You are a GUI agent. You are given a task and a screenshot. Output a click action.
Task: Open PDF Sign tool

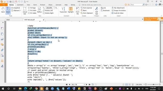97,11
